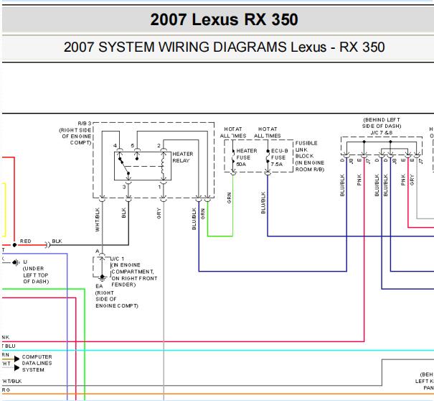Select the 'WHT/BLK' vertical wire label
This screenshot has height=401, width=434.
coord(97,220)
